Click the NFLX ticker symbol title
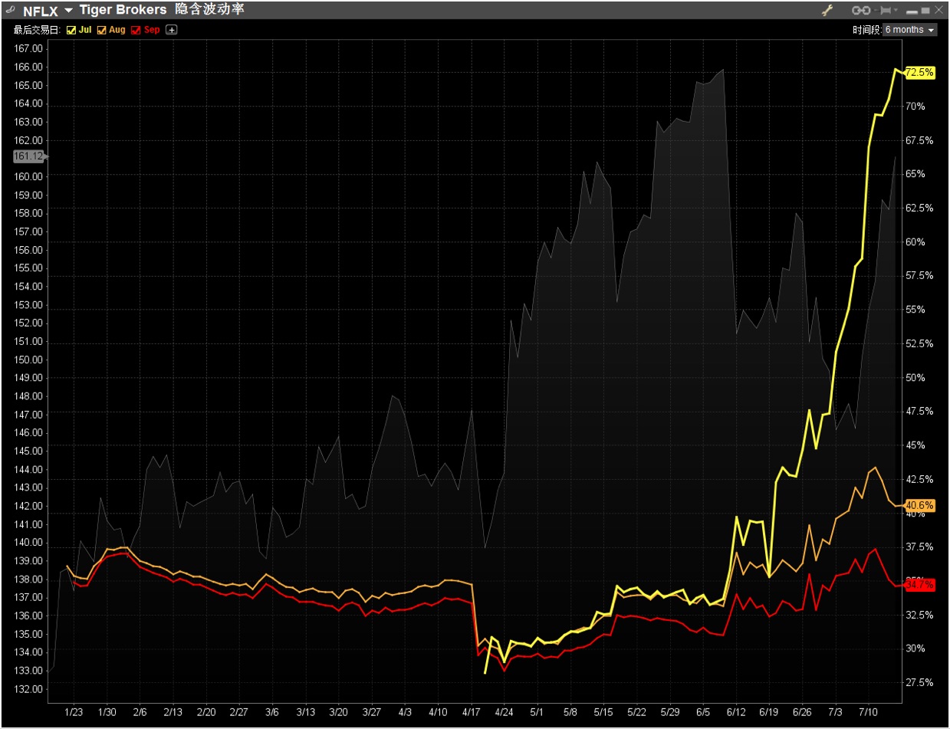The image size is (950, 729). pos(41,10)
